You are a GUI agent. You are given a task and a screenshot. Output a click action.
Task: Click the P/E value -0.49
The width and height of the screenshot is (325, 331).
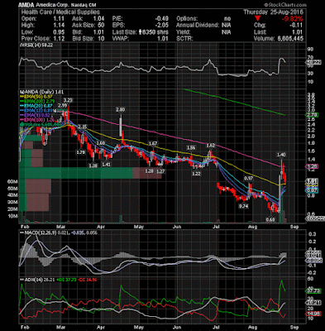tap(161, 18)
